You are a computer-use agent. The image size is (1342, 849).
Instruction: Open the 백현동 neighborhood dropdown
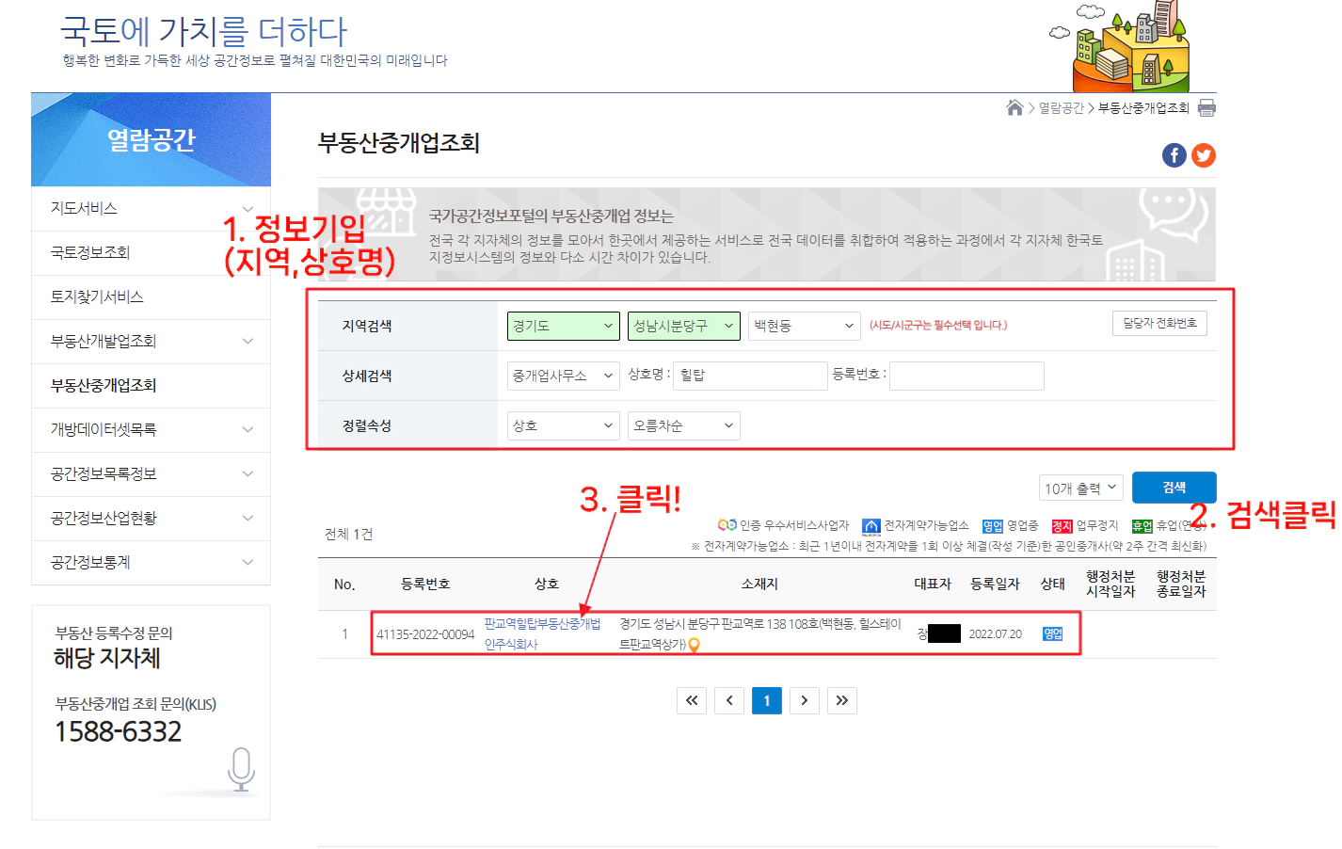pos(804,325)
